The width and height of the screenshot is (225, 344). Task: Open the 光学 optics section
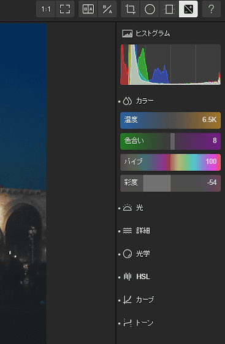(x=143, y=253)
